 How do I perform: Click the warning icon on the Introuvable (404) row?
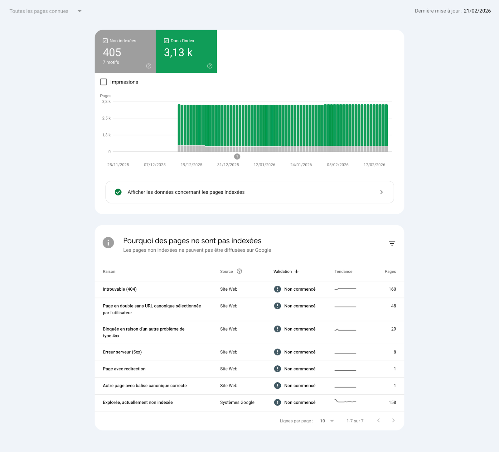[277, 289]
